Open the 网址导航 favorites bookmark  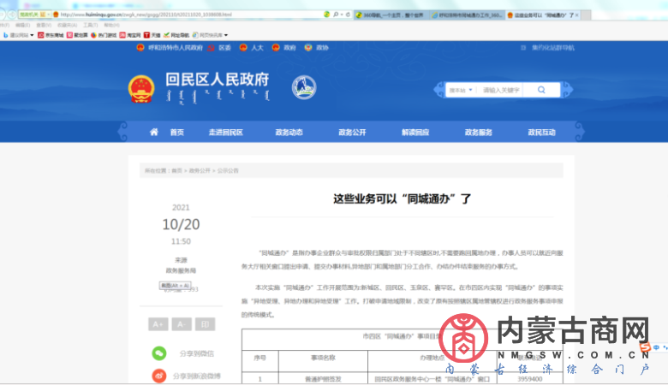(x=176, y=35)
